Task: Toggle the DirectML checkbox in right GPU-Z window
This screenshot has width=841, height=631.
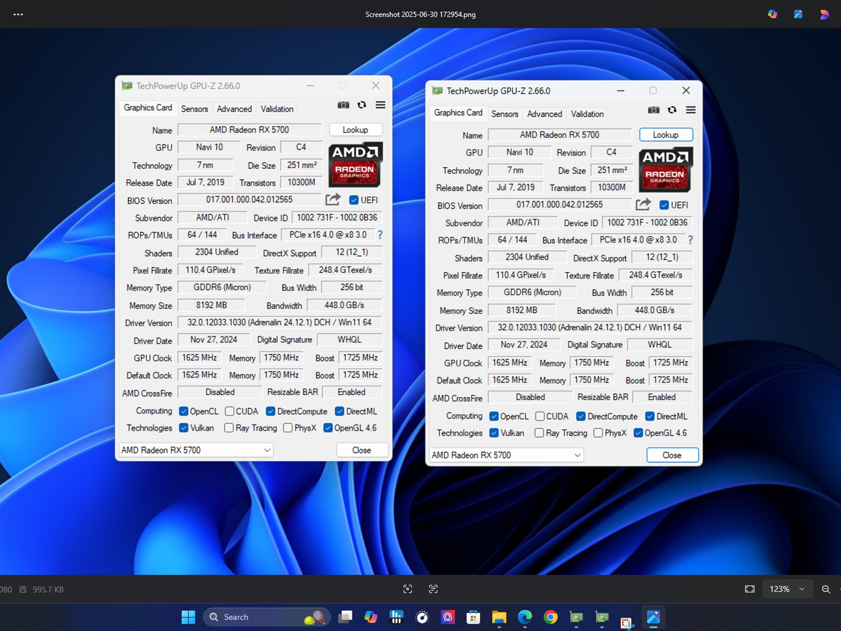Action: (650, 416)
